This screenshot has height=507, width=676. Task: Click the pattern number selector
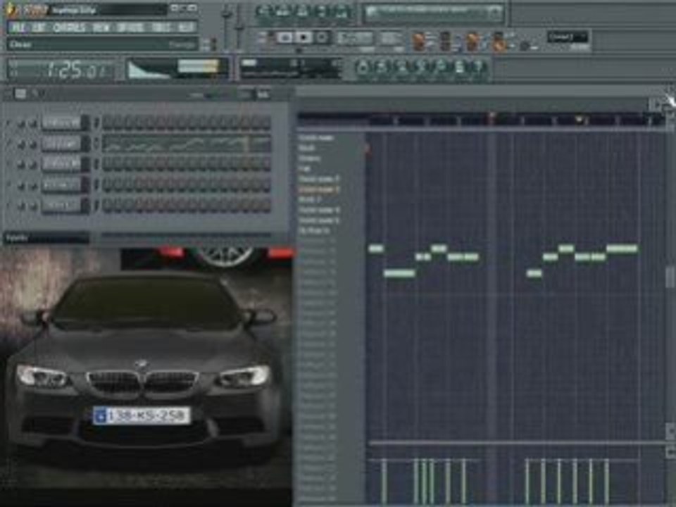point(391,38)
